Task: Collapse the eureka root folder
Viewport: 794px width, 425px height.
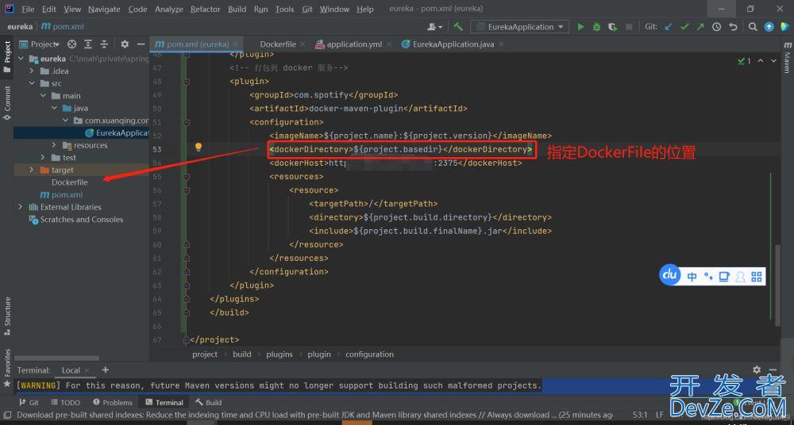Action: click(21, 59)
